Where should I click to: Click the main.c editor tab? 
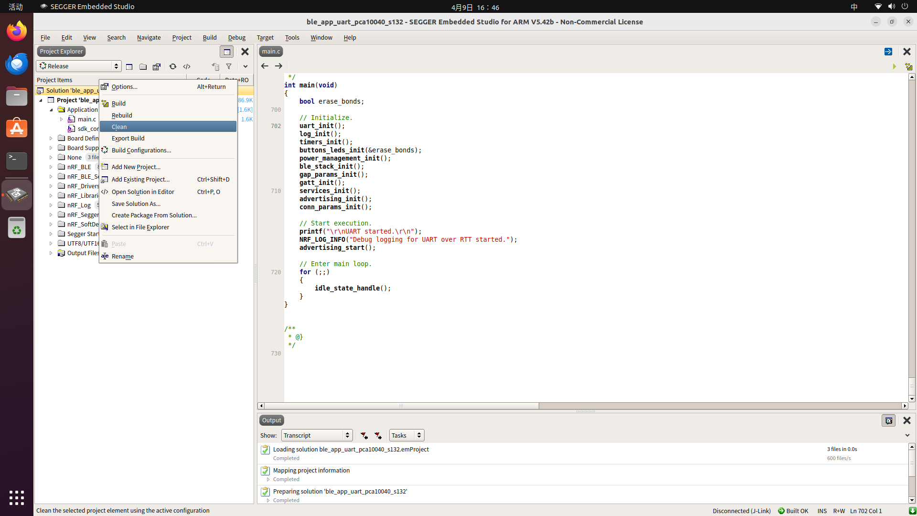pos(271,52)
